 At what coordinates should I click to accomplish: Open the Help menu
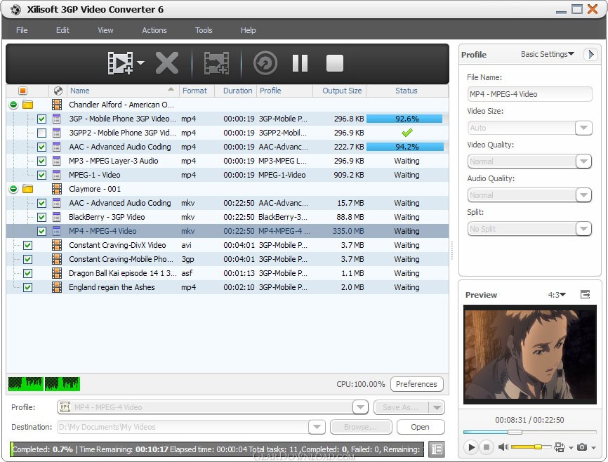(x=248, y=30)
